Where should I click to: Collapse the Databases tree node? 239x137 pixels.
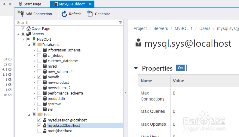pos(29,45)
